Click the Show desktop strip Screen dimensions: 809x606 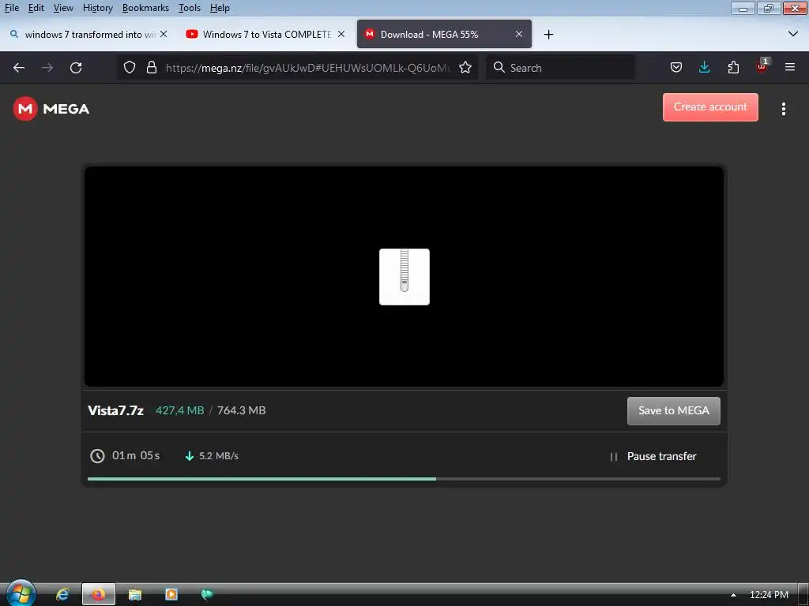tap(803, 595)
